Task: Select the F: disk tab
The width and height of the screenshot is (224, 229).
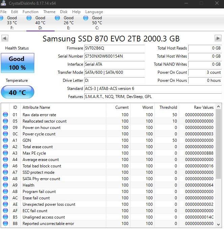Action: 12,23
